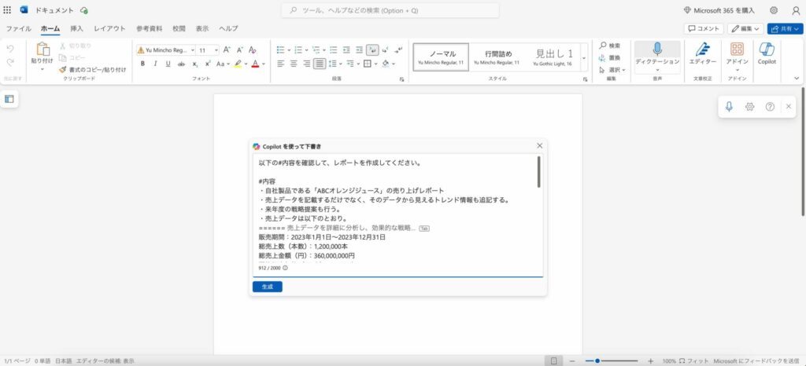Switch to the 参考資料 tab
The height and width of the screenshot is (366, 806).
pyautogui.click(x=149, y=29)
